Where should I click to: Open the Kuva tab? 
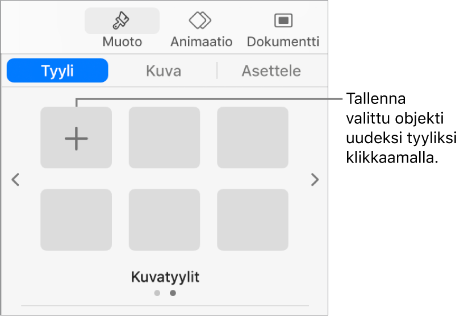(x=164, y=71)
